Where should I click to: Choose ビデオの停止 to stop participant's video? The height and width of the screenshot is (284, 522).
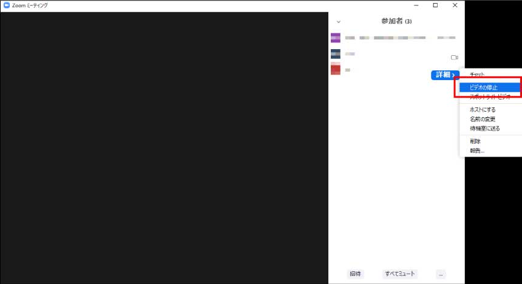[x=483, y=87]
